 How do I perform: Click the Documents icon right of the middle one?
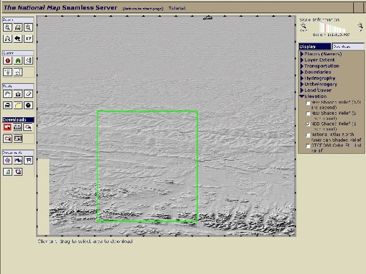point(28,160)
